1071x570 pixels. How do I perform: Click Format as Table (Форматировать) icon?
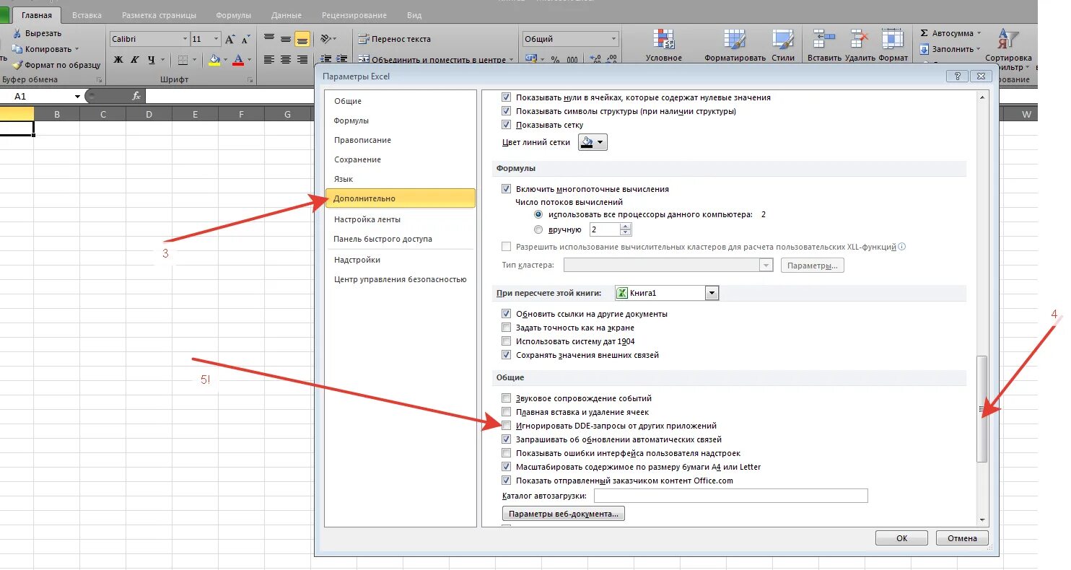click(735, 39)
